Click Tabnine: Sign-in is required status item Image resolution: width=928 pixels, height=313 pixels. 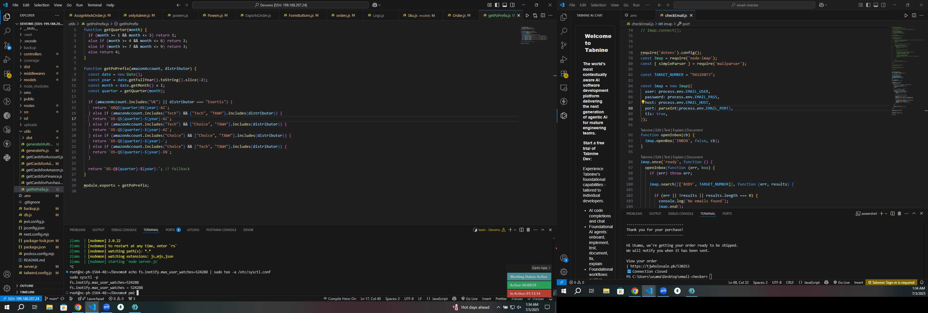pyautogui.click(x=891, y=282)
